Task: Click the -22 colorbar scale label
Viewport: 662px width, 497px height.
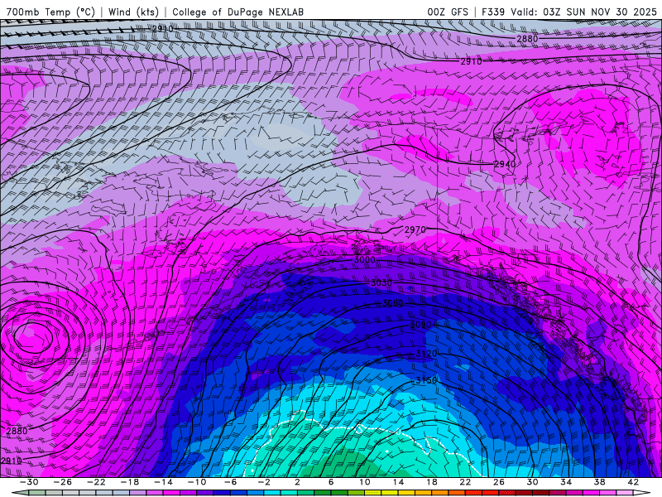Action: click(x=96, y=482)
